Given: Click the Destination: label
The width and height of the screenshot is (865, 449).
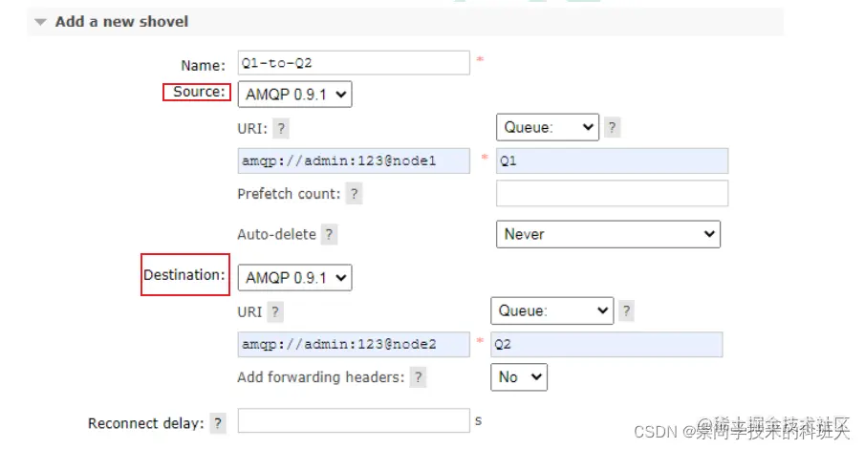Looking at the screenshot, I should tap(184, 275).
